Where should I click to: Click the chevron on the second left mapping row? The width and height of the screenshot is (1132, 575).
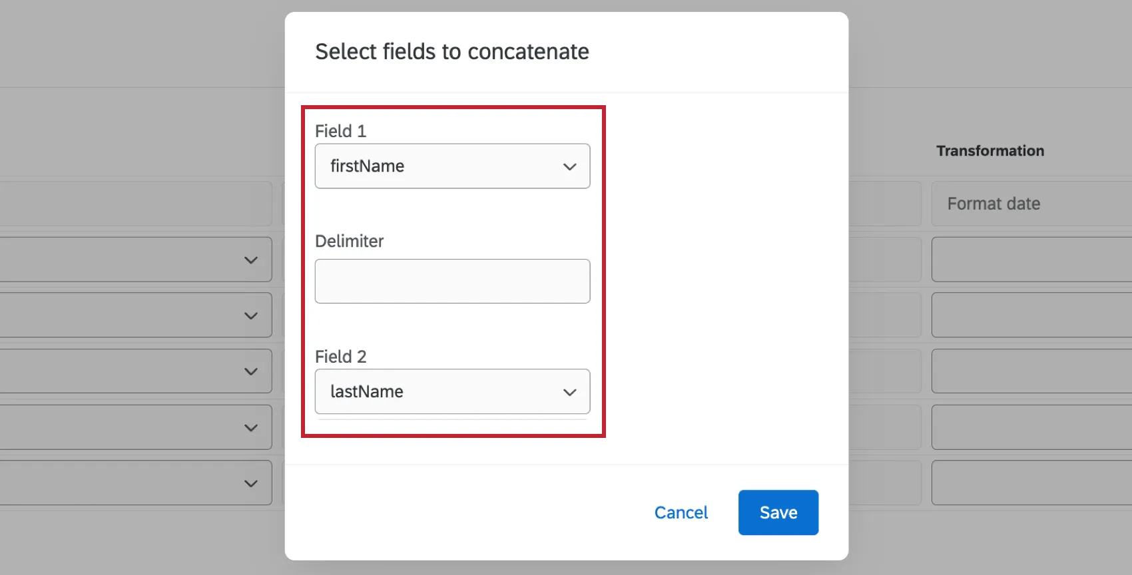click(x=251, y=315)
